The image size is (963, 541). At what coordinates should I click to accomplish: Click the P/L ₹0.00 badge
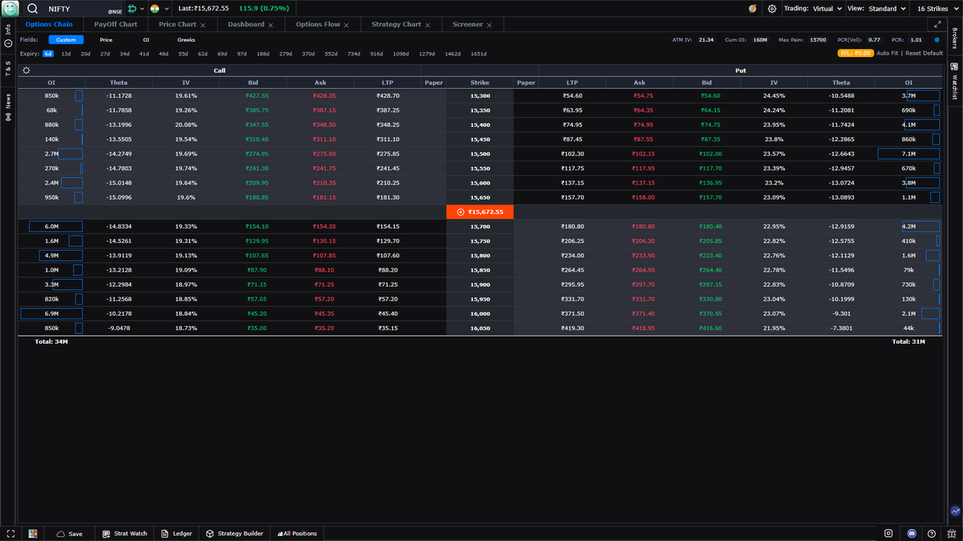(x=855, y=53)
